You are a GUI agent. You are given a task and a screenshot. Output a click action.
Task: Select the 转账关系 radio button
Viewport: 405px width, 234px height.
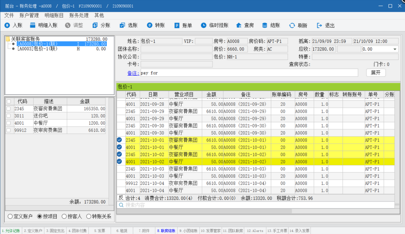click(x=89, y=216)
